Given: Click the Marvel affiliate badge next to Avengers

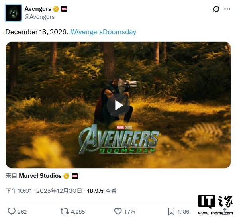Looking at the screenshot, I should click(64, 9).
